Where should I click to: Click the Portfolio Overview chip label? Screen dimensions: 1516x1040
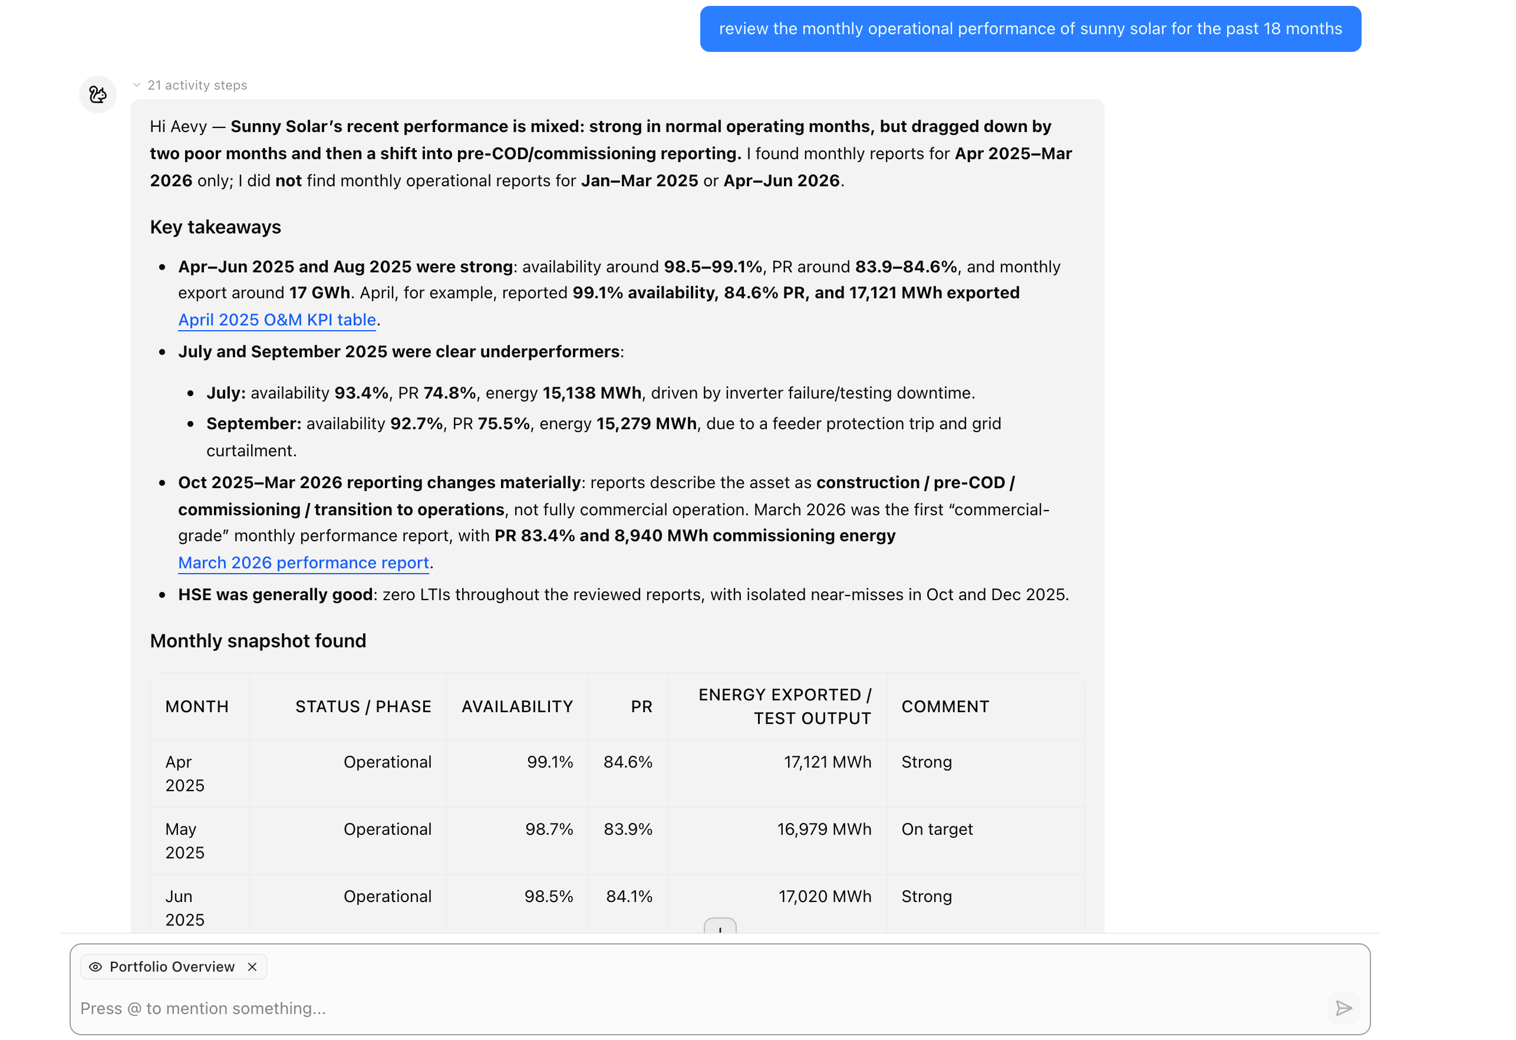tap(172, 967)
